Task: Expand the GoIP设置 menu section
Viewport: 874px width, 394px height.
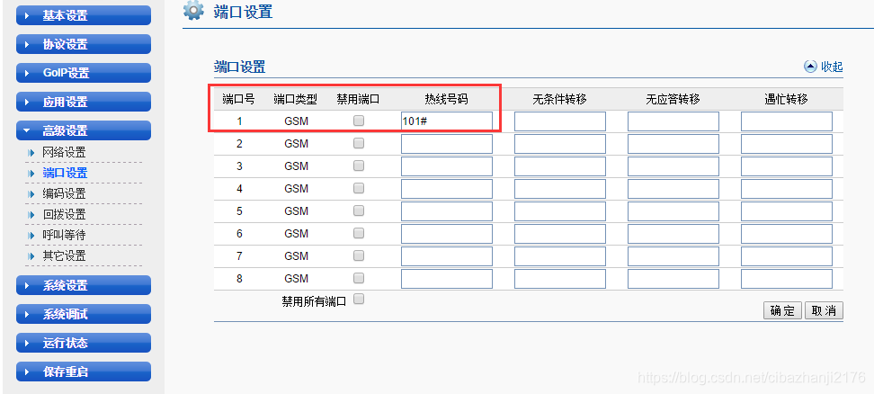Action: coord(84,73)
